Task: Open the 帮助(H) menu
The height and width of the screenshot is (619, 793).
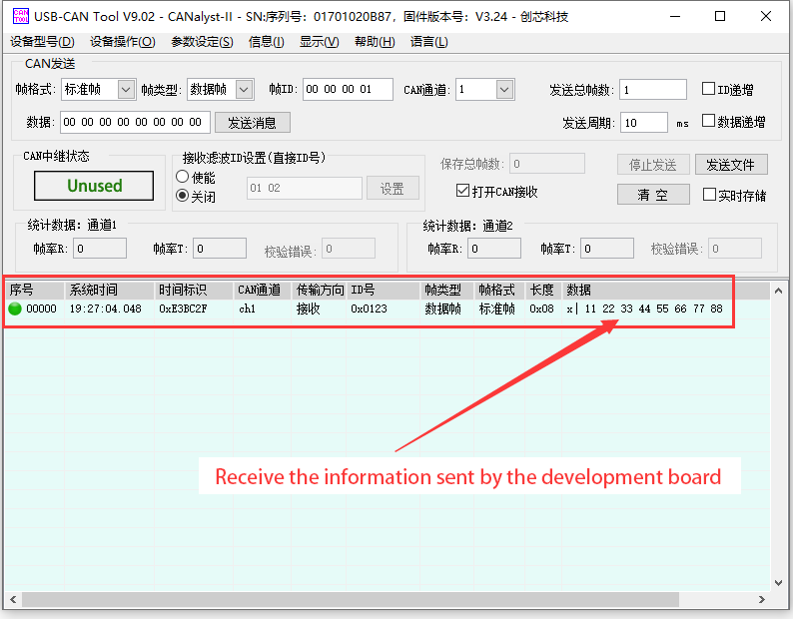Action: pyautogui.click(x=375, y=42)
